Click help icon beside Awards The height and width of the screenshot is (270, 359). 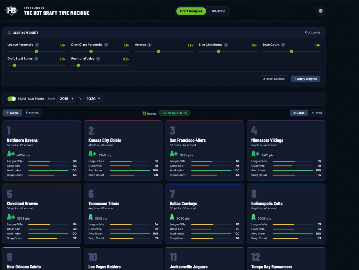click(x=150, y=45)
